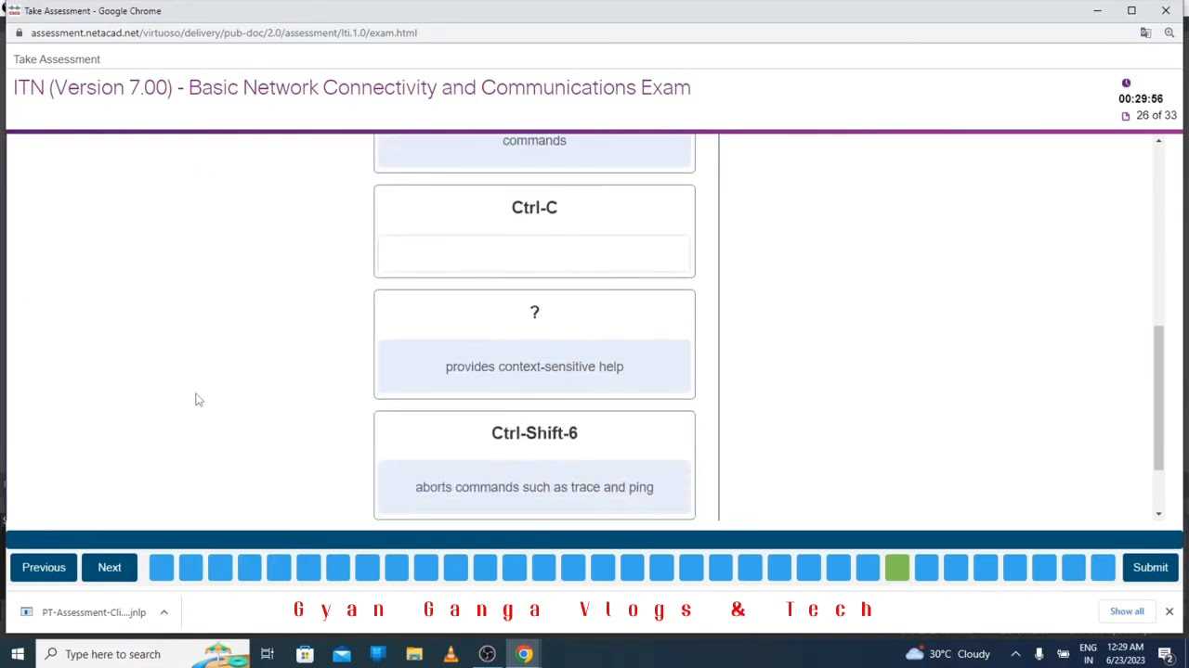Open the Windows Start menu
The image size is (1189, 668).
[x=18, y=654]
